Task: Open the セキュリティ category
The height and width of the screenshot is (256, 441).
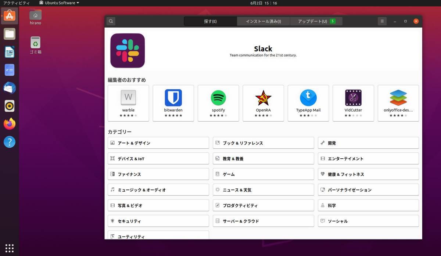Action: coord(158,221)
